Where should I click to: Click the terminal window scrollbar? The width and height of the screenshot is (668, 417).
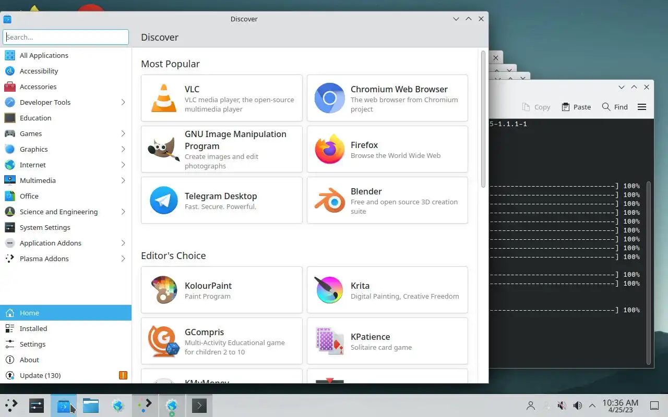pos(649,273)
